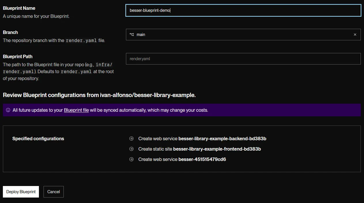Screen dimensions: 364x203
Task: Click the Blueprint Name label
Action: (19, 8)
